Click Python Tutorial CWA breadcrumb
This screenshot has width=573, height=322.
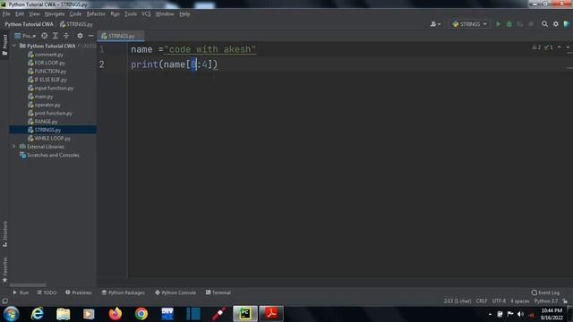point(29,24)
